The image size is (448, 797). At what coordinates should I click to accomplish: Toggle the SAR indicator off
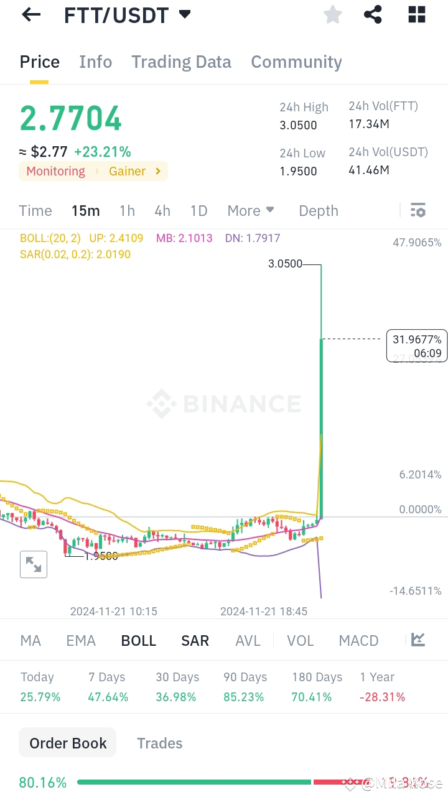point(195,640)
